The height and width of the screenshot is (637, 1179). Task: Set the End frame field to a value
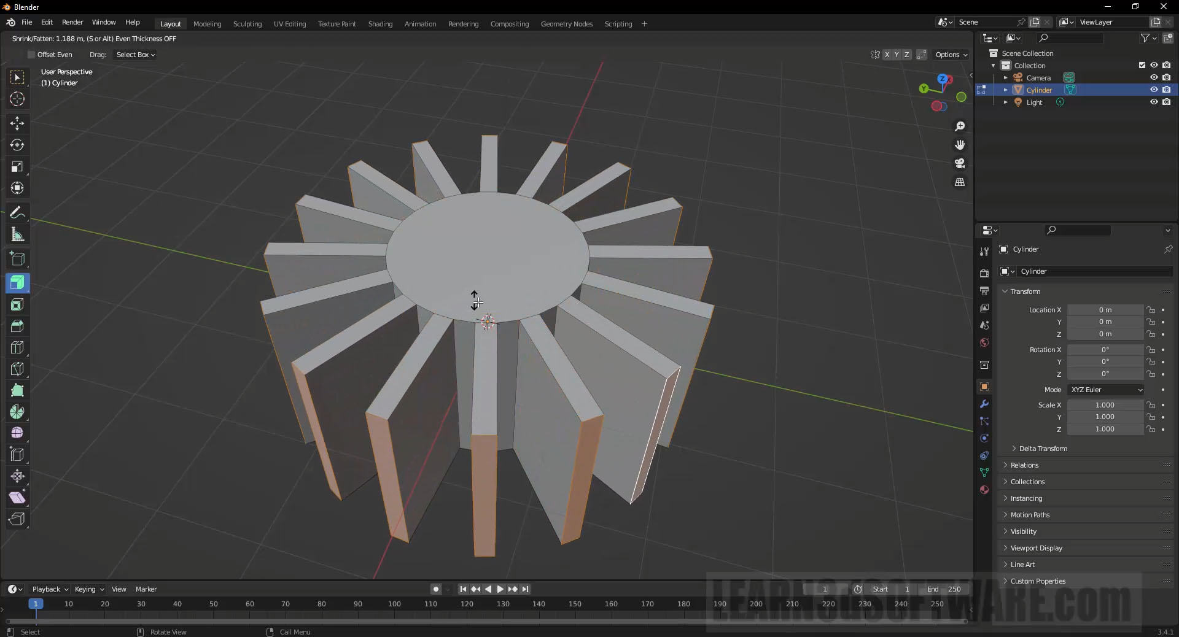coord(944,589)
